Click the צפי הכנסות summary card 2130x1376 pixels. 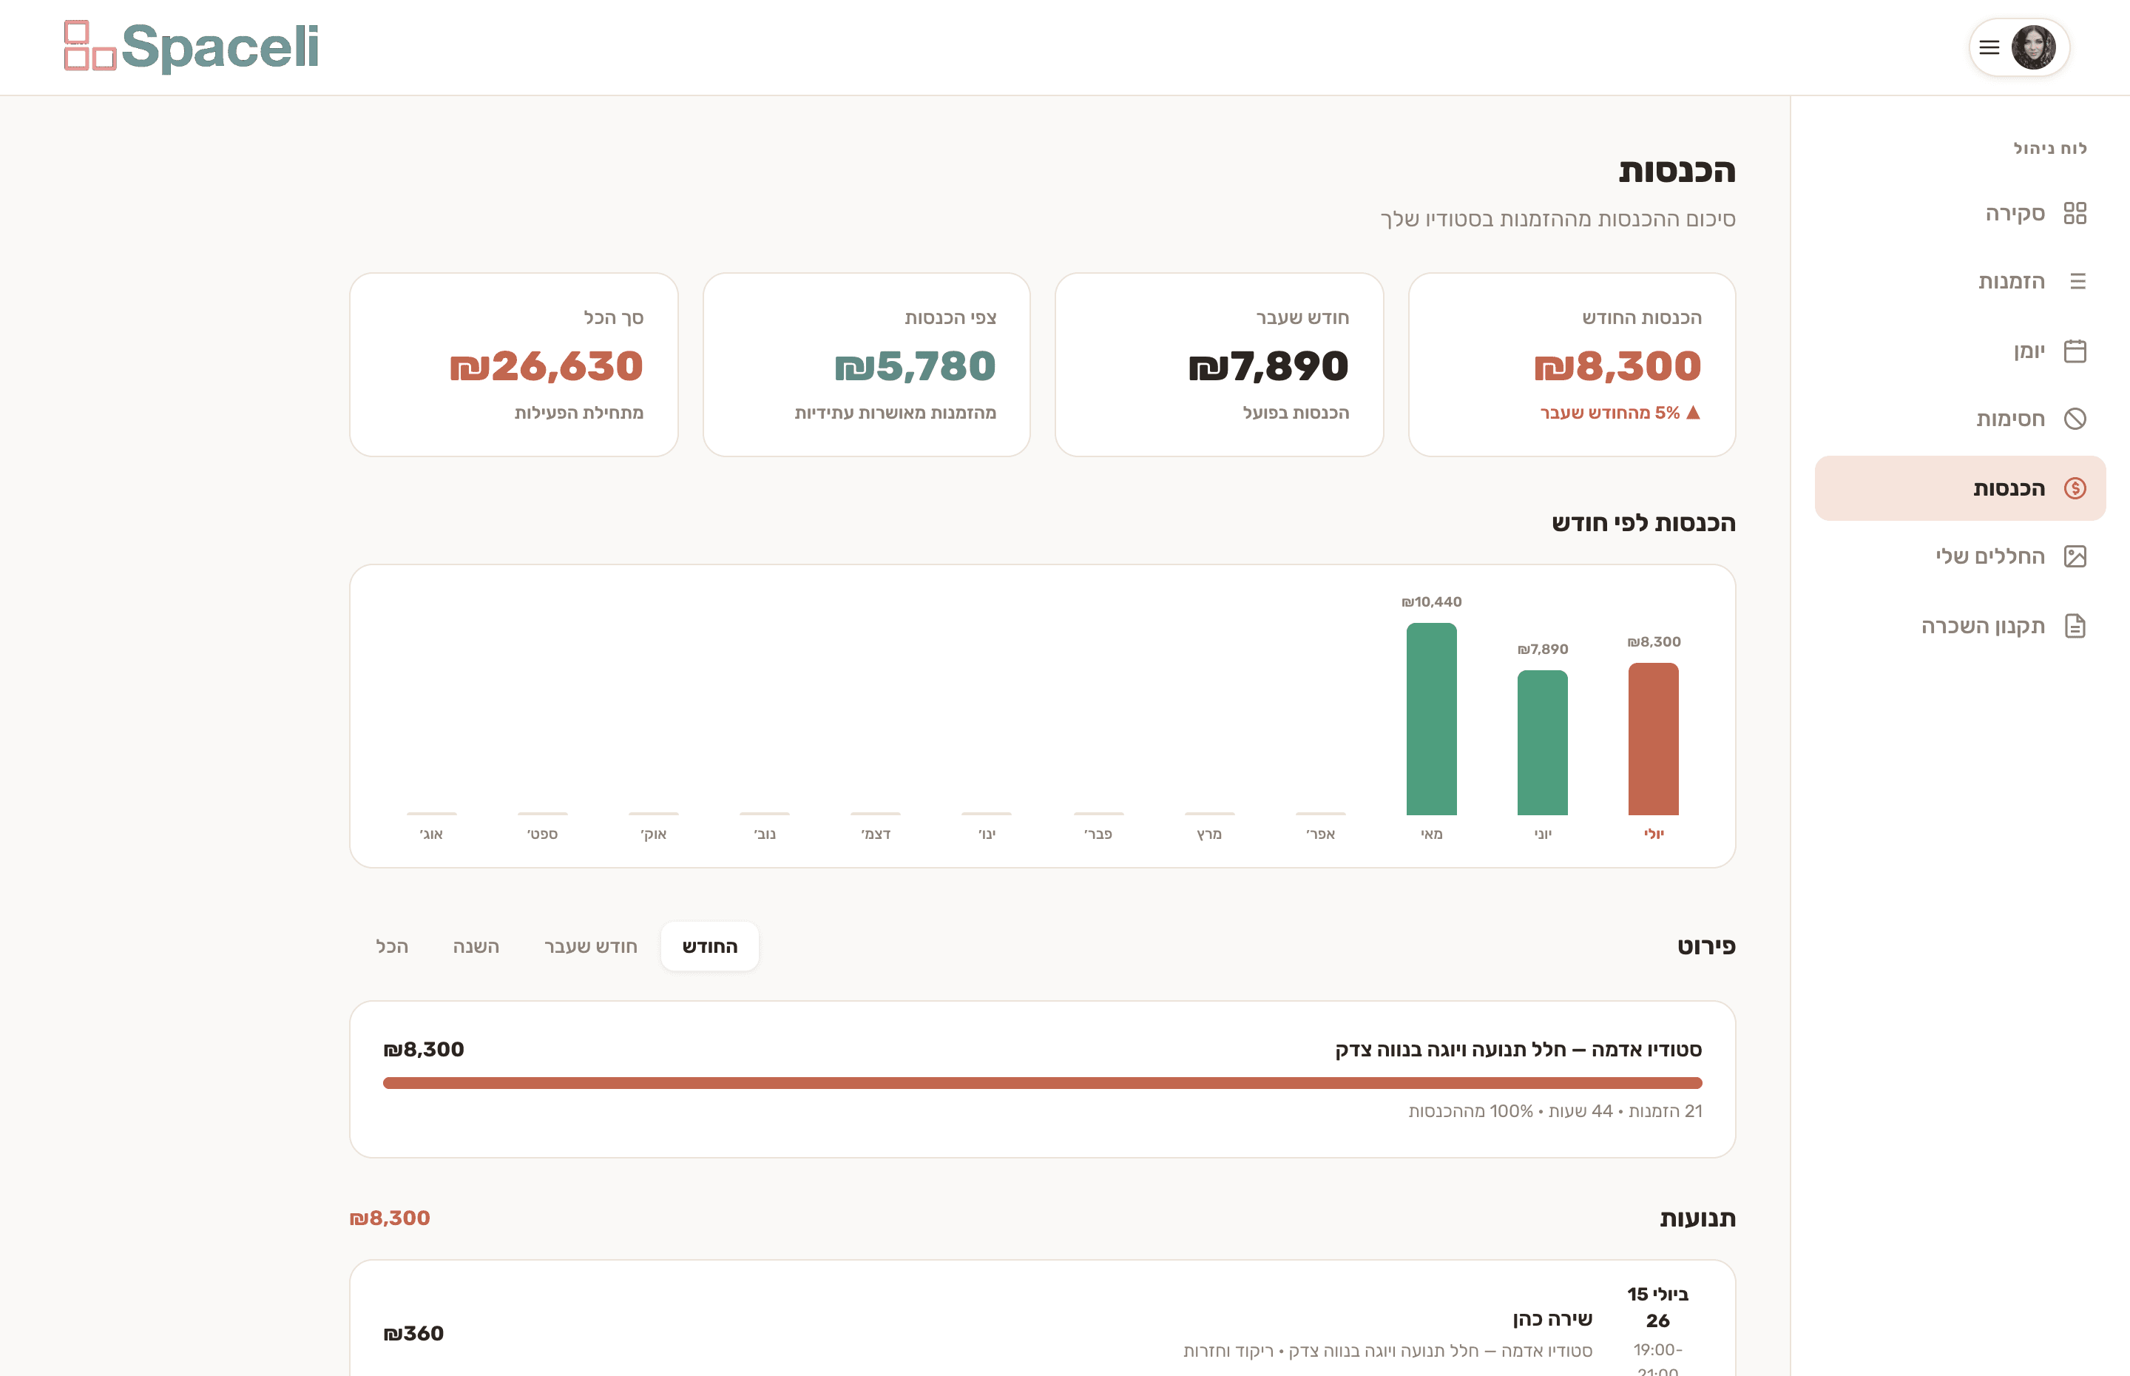click(866, 365)
